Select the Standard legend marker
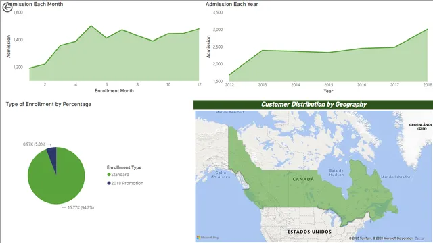 coord(109,175)
